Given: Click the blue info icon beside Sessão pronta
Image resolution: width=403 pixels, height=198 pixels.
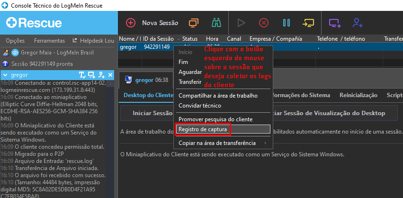Looking at the screenshot, I should coord(6,63).
